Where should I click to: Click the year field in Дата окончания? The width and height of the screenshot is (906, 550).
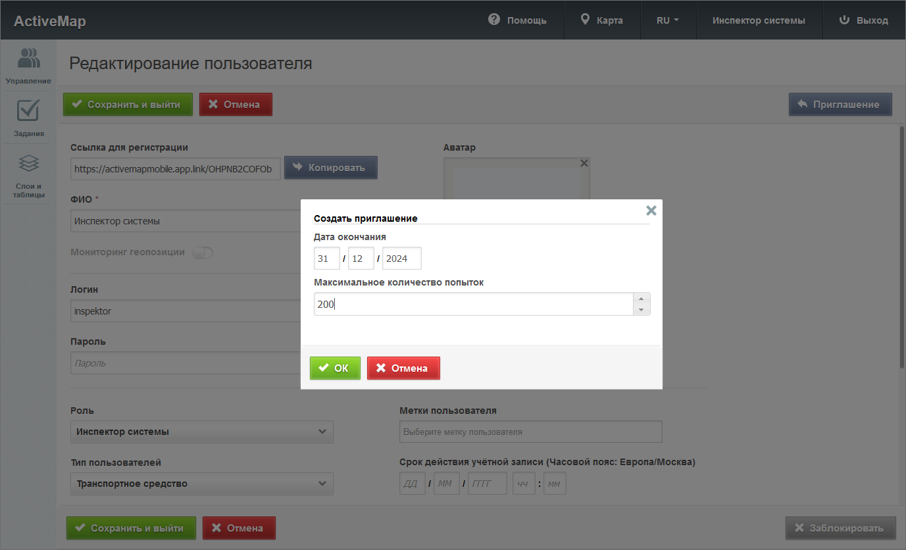click(401, 259)
